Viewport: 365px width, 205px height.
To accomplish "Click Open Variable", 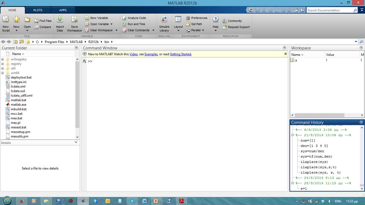I will click(x=97, y=24).
